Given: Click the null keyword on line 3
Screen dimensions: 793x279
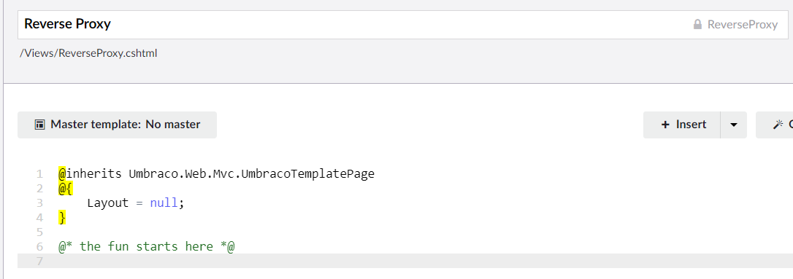Looking at the screenshot, I should click(x=164, y=203).
